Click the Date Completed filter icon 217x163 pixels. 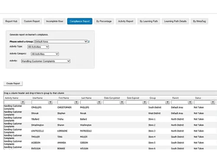pyautogui.click(x=122, y=103)
